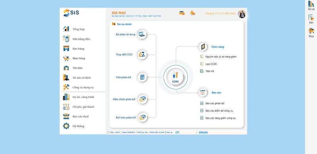317x154 pixels.
Task: Open the Tổng hợp module icon
Action: (66, 29)
